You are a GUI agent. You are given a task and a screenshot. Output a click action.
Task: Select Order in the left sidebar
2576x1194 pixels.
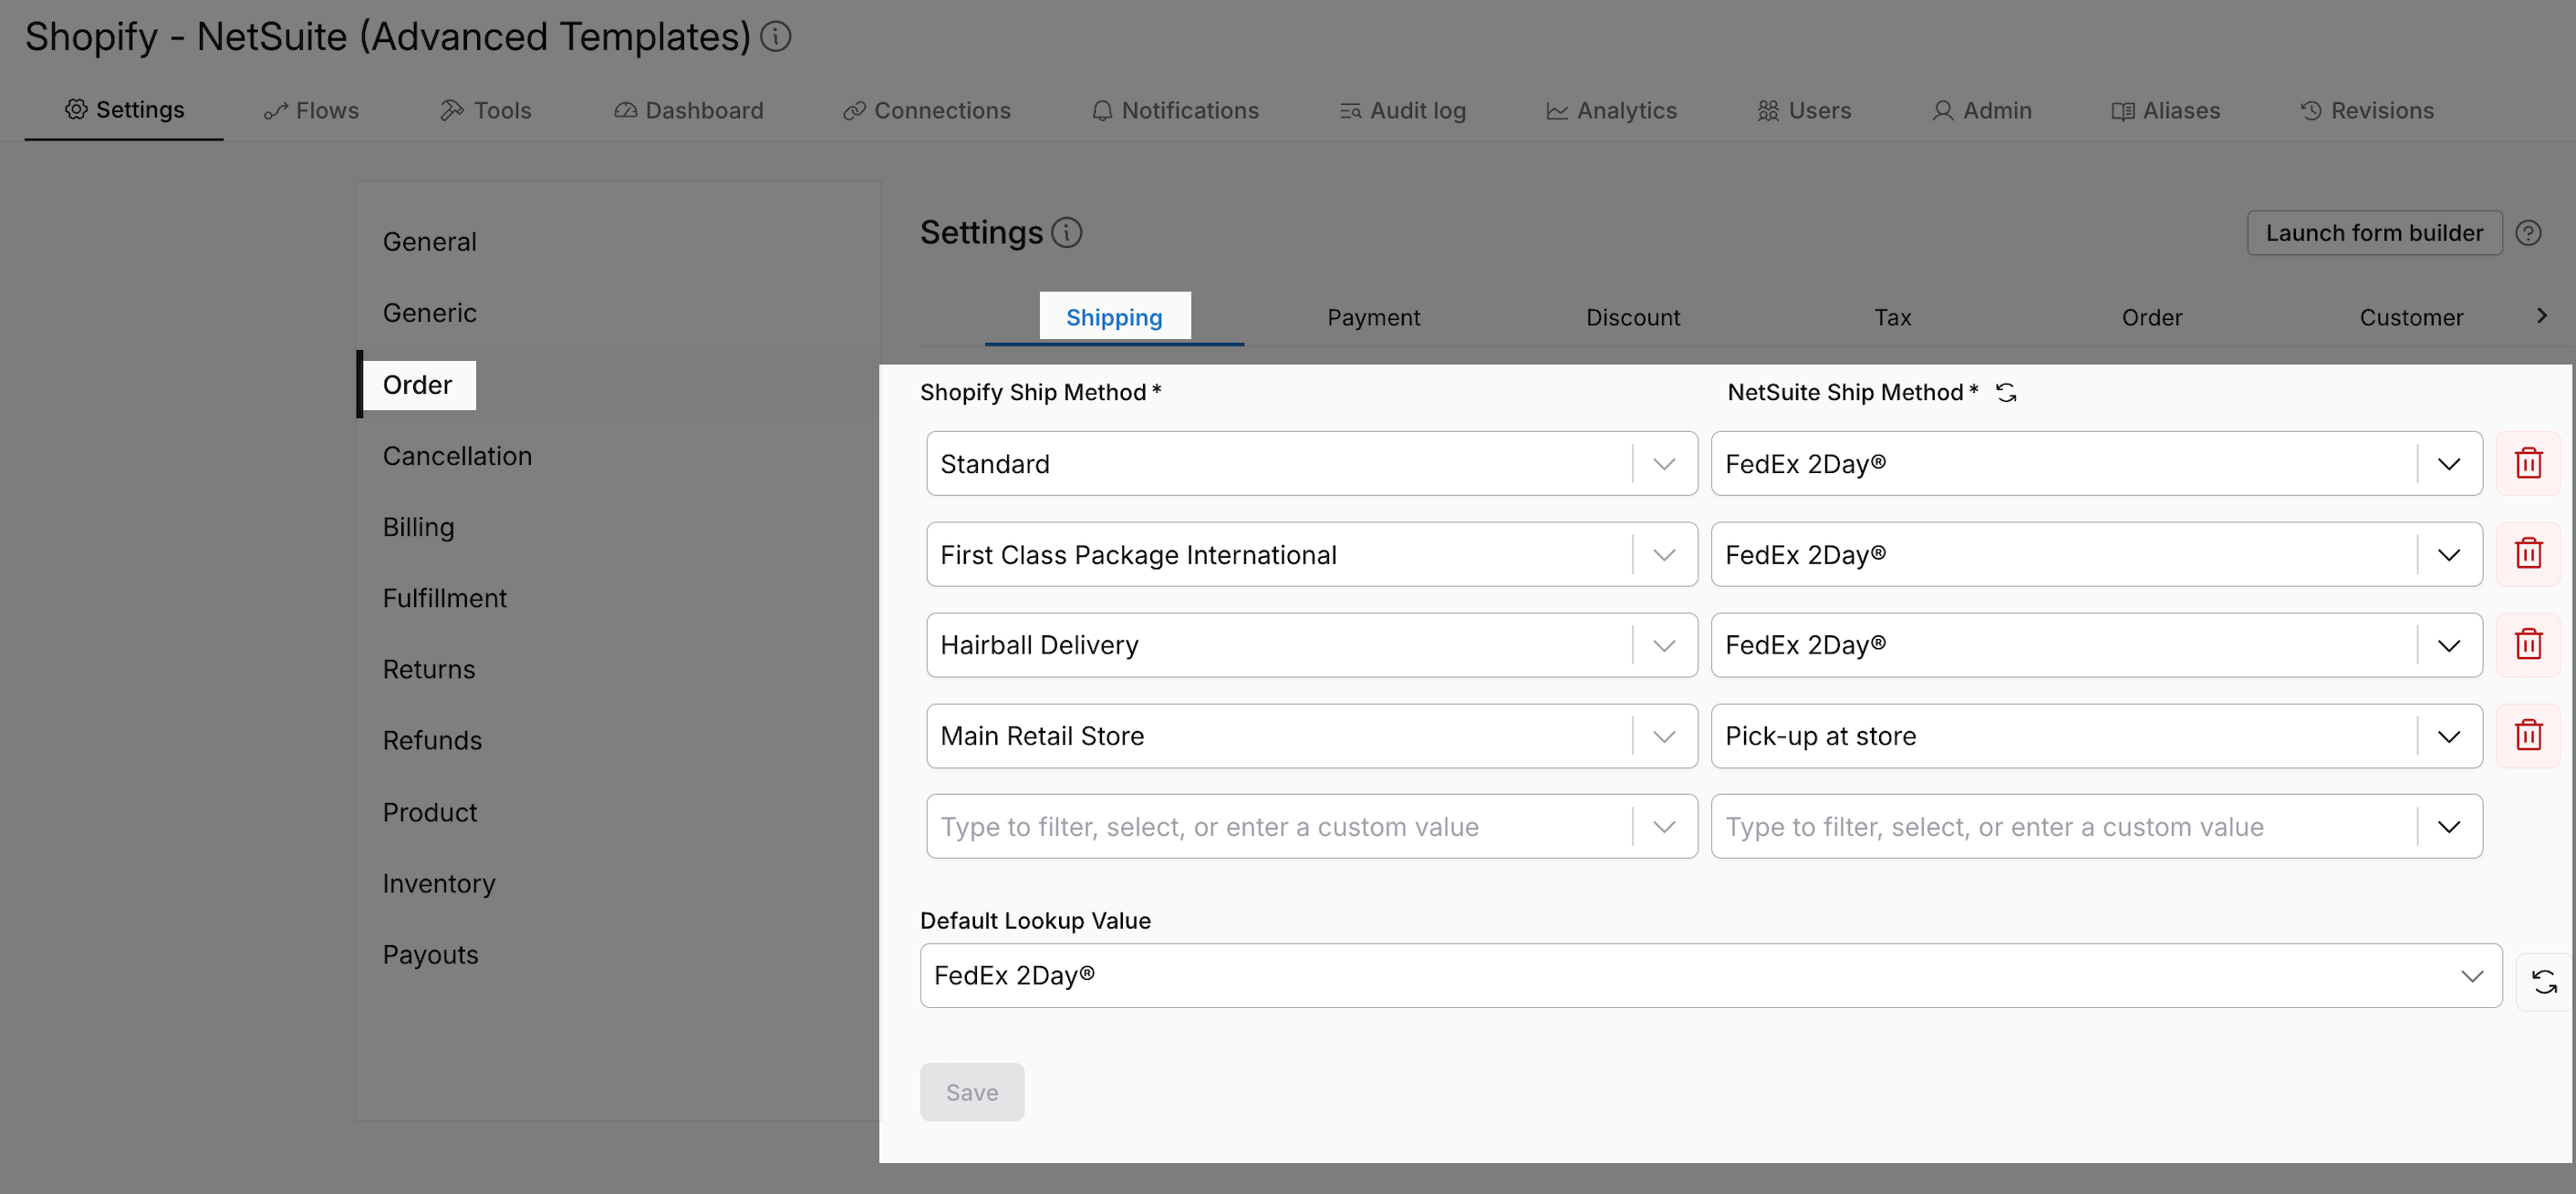[x=417, y=385]
